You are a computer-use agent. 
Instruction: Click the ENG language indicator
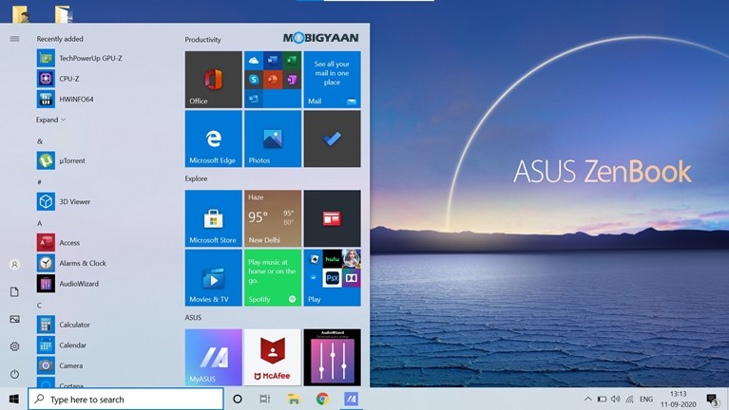(x=646, y=400)
